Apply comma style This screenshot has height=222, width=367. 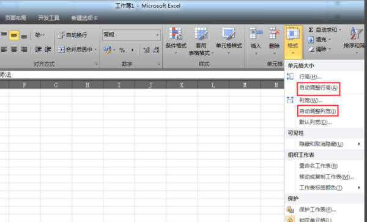(132, 50)
